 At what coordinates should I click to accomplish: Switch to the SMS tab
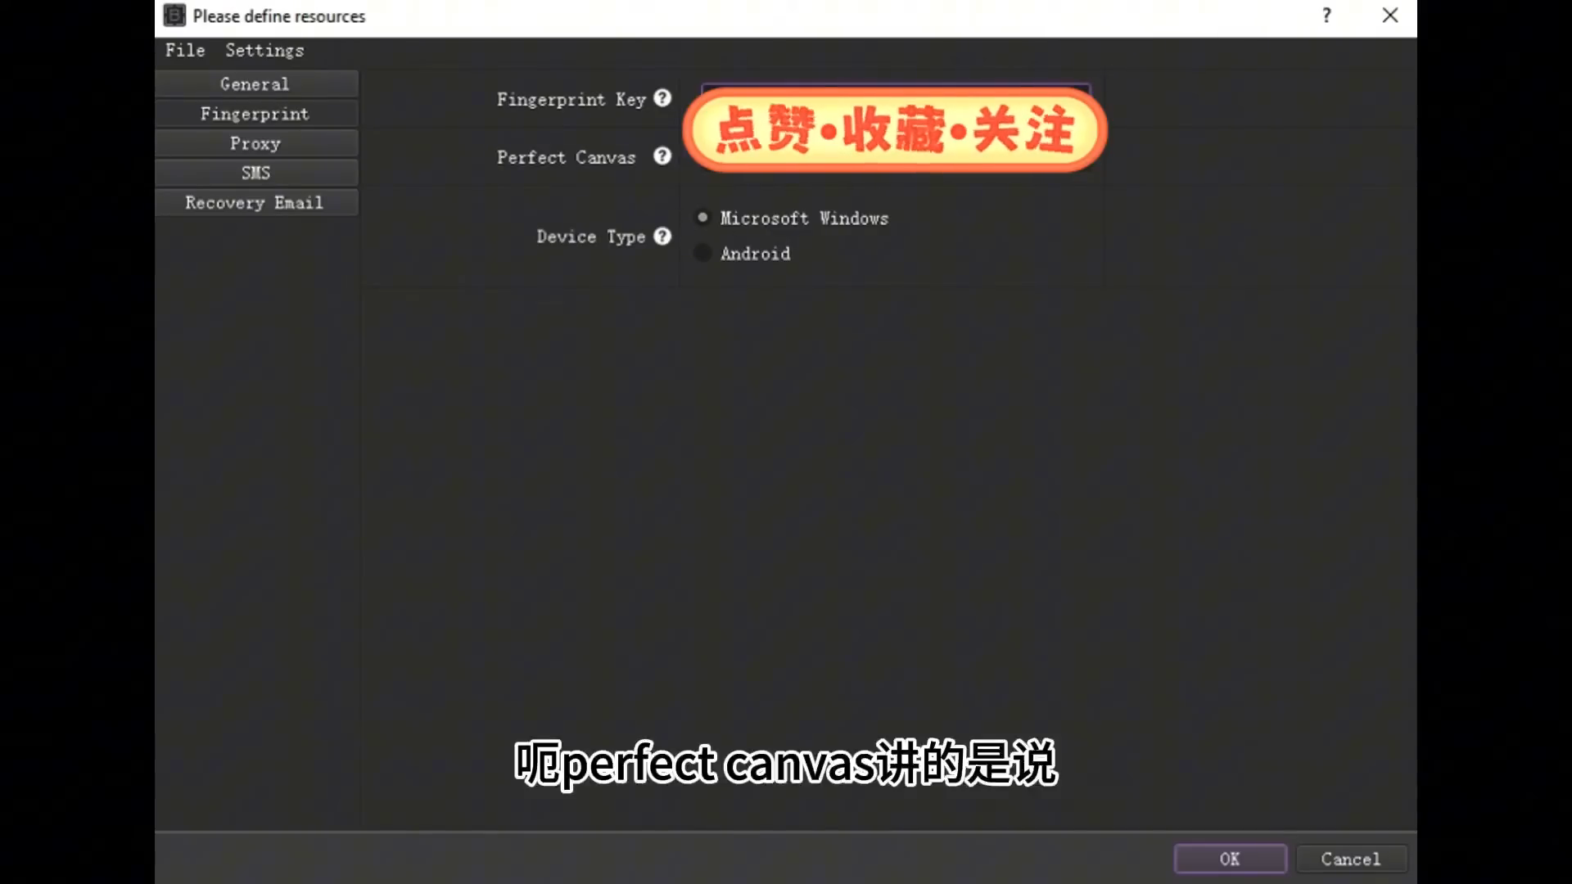click(256, 173)
